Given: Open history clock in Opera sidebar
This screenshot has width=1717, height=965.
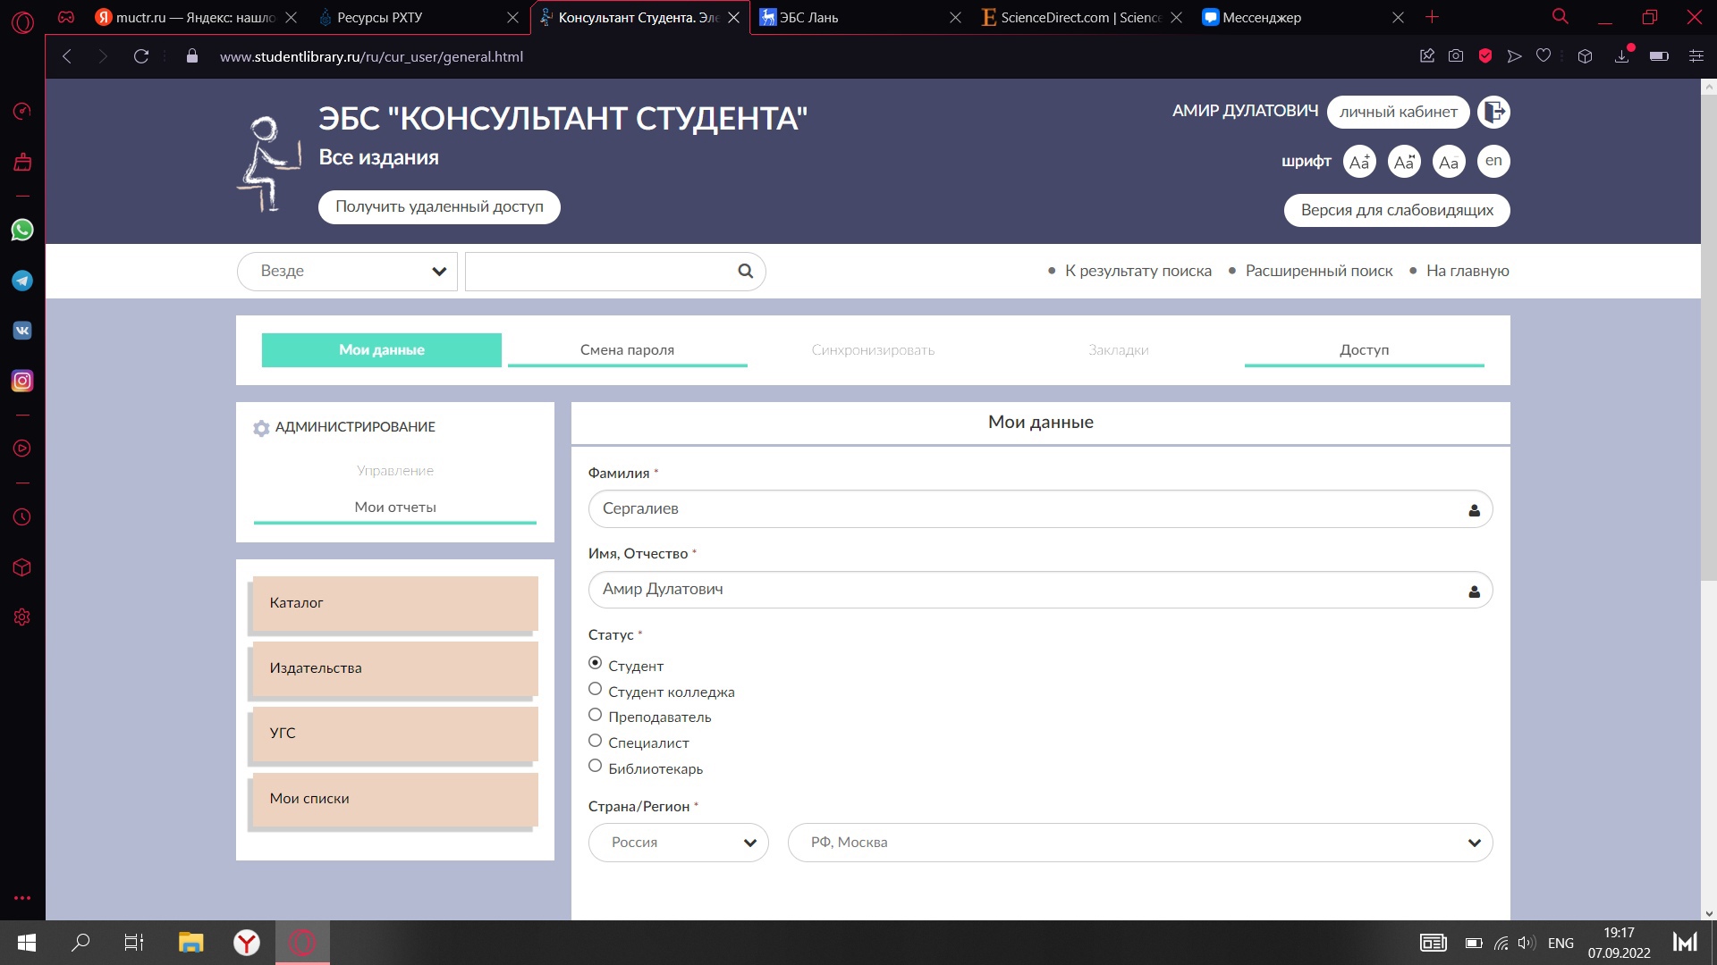Looking at the screenshot, I should pos(22,517).
